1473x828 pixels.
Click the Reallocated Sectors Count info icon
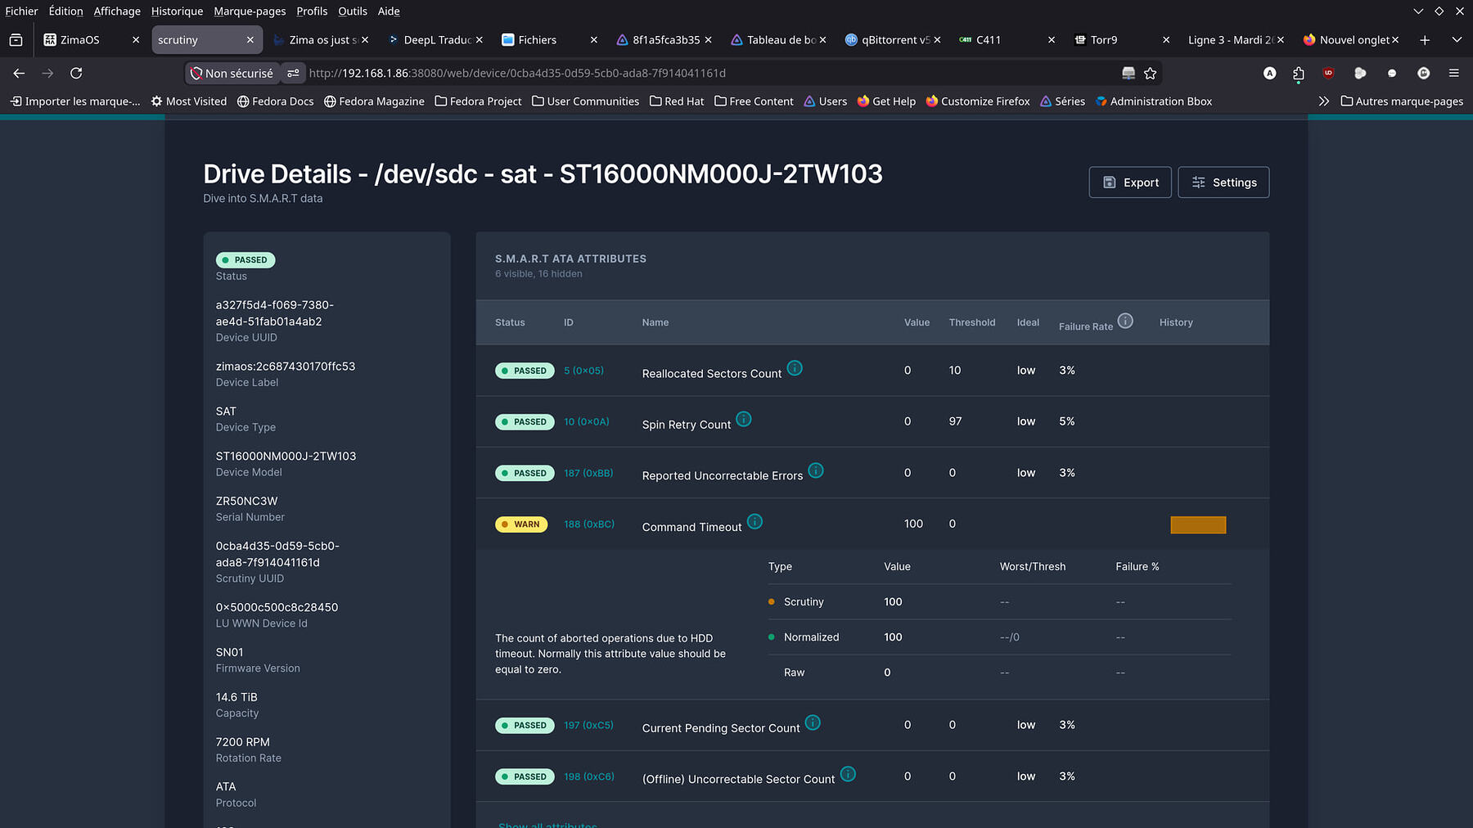click(x=795, y=368)
